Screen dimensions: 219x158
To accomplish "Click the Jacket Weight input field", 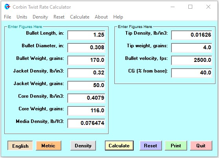I will (x=86, y=86).
